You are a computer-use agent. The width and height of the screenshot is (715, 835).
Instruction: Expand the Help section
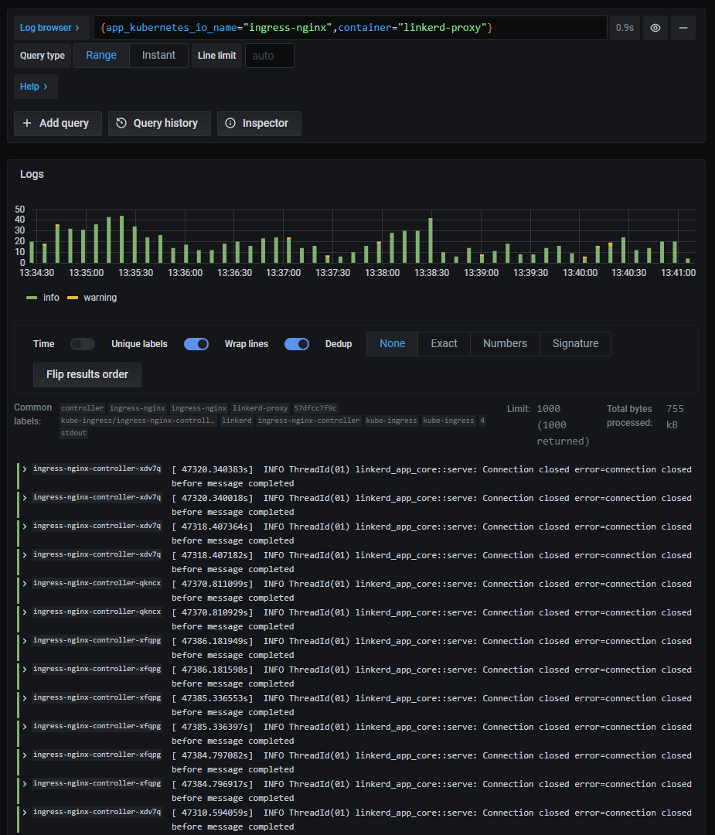coord(35,86)
